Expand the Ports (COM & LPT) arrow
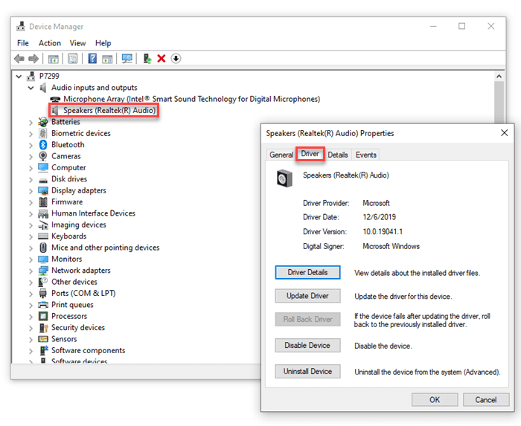 pyautogui.click(x=31, y=294)
